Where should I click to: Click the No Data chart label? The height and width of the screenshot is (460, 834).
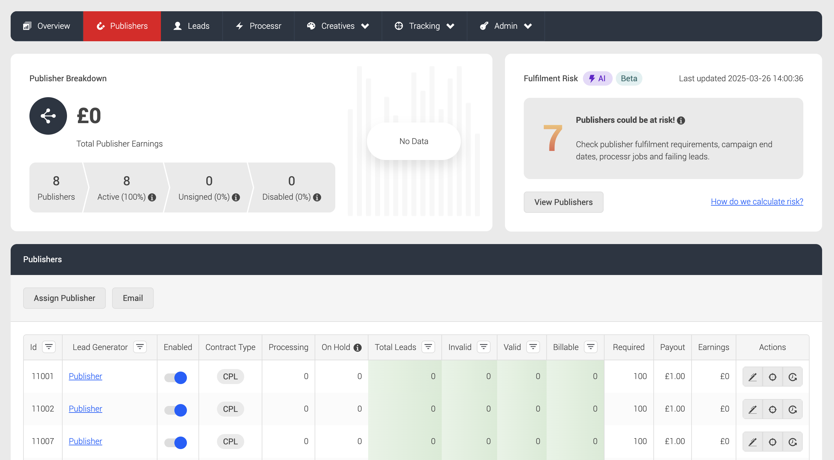point(414,141)
